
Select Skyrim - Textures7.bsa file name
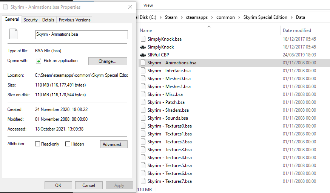(x=170, y=181)
